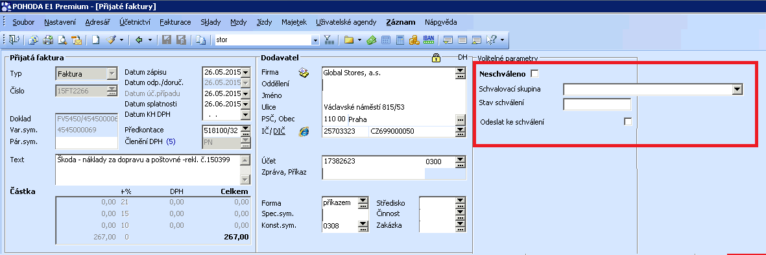Click the second grey save diskette icon

(x=181, y=40)
